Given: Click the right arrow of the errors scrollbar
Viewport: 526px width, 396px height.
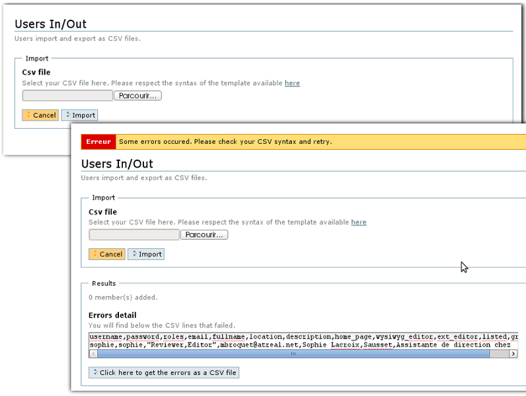Looking at the screenshot, I should pos(513,354).
